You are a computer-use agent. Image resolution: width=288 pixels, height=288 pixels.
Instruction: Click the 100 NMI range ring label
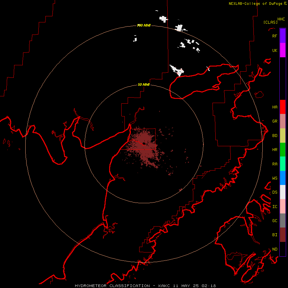pos(144,25)
